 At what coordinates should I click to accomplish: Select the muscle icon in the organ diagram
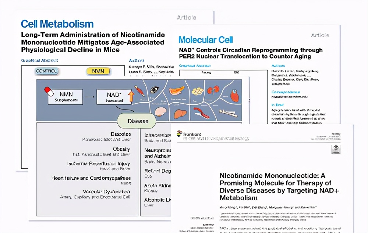139,91
